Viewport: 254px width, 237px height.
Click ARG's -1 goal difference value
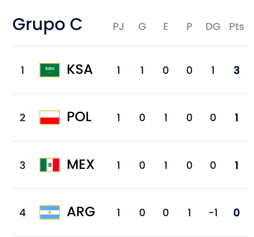[213, 212]
